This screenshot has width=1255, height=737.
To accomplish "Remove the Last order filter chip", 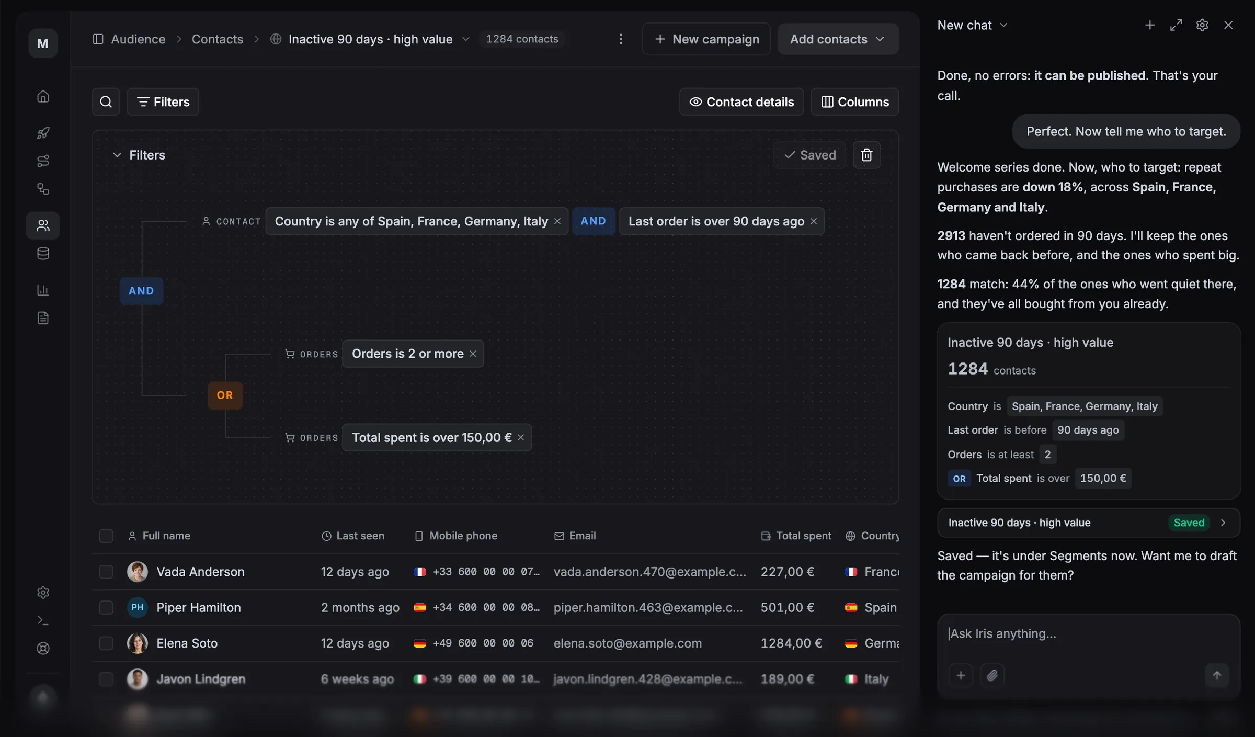I will [814, 221].
